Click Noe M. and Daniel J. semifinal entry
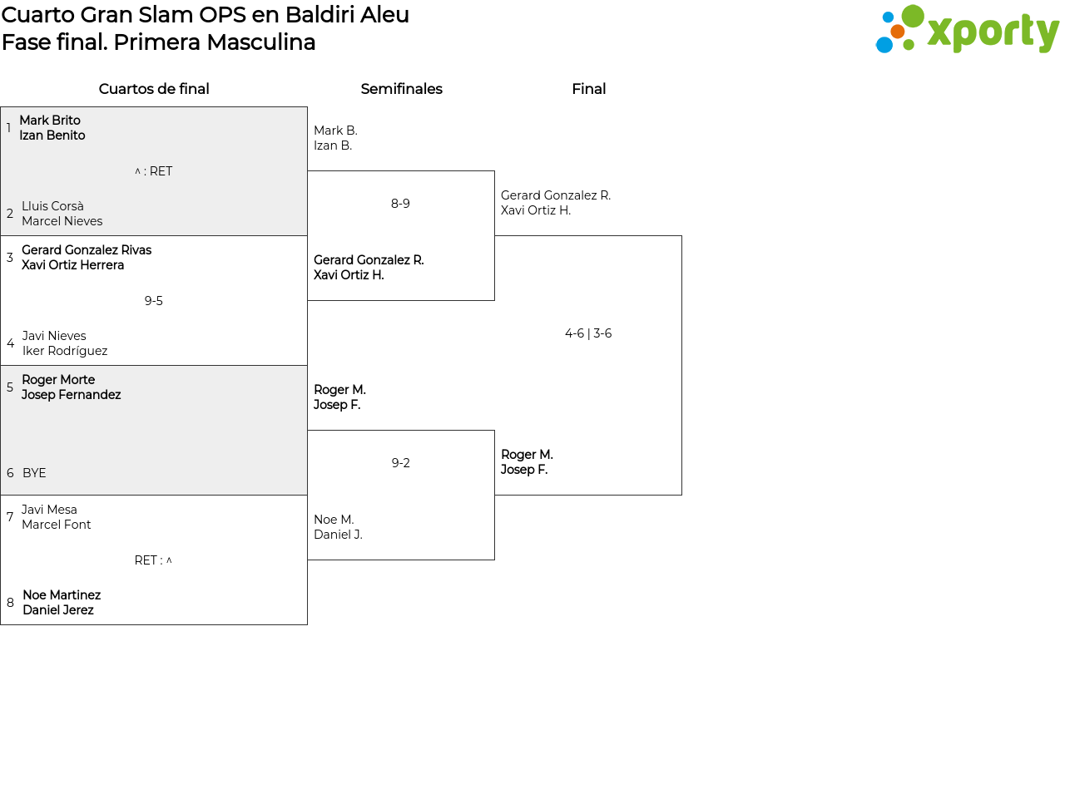1065x789 pixels. 338,527
